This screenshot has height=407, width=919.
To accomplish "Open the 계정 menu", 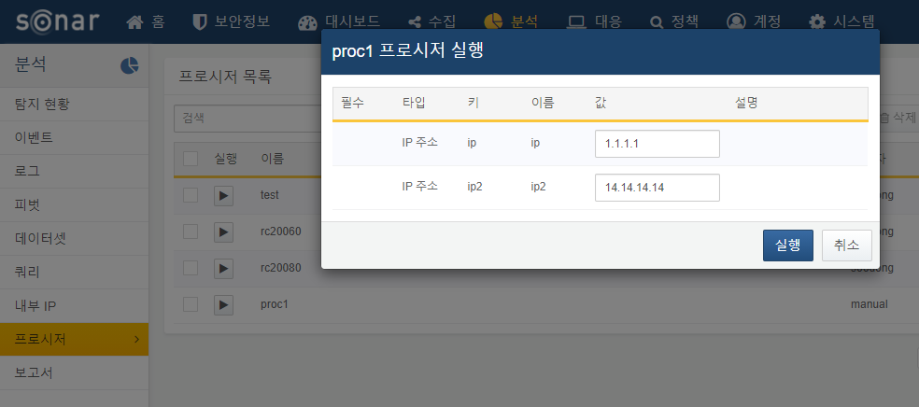I will [767, 22].
